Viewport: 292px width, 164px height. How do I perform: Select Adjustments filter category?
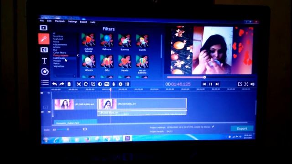pos(60,45)
